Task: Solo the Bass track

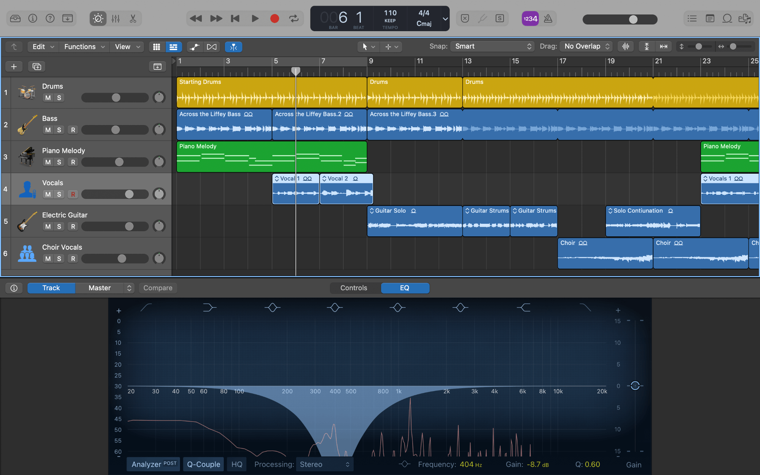Action: coord(59,130)
